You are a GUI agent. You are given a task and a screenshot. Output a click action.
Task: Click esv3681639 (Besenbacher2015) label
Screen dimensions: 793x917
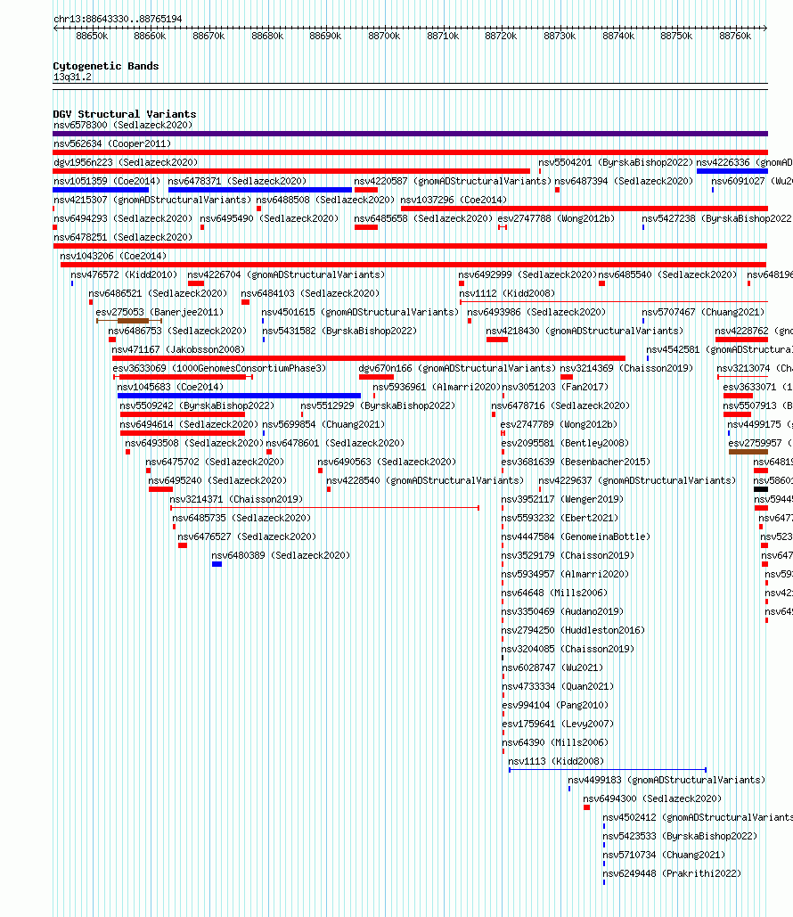coord(576,462)
